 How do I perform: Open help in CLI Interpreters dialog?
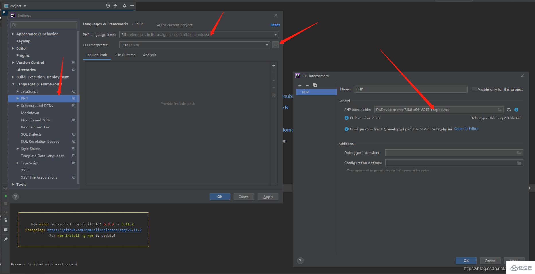tap(300, 261)
